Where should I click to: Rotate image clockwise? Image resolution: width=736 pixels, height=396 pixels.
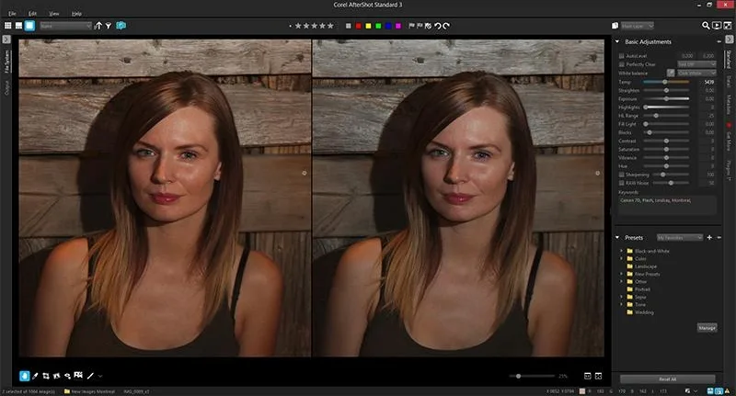coord(446,26)
